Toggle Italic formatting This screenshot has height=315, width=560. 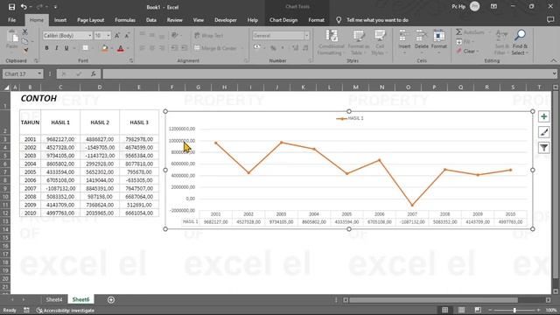click(x=56, y=48)
